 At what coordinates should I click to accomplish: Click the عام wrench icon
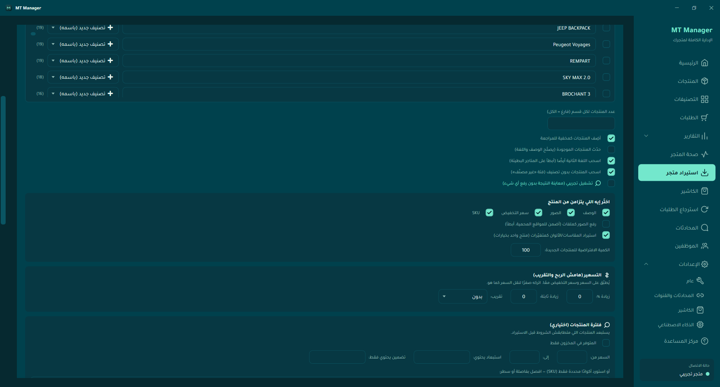click(700, 280)
